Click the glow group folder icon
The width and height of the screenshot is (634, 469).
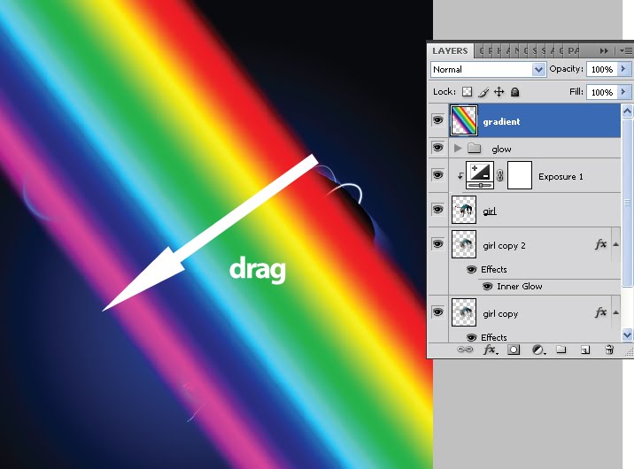pyautogui.click(x=474, y=149)
